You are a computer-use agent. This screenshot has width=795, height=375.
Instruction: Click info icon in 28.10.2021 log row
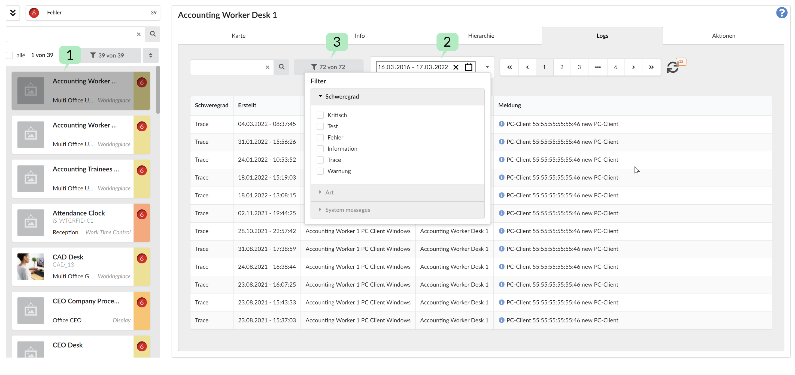pyautogui.click(x=502, y=231)
